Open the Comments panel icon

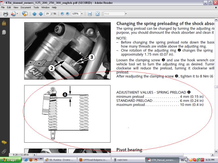(4, 142)
